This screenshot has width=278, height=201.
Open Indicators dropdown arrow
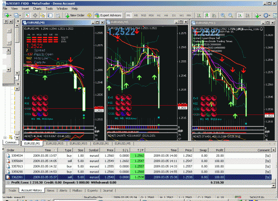(x=260, y=16)
